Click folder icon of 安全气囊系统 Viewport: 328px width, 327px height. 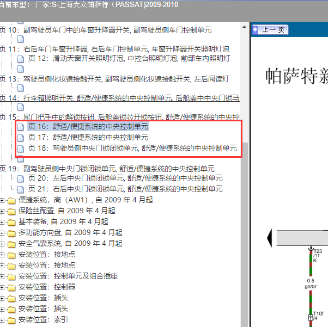click(11, 244)
